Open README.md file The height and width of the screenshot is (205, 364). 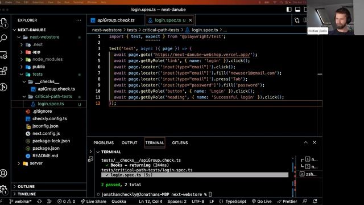pyautogui.click(x=49, y=155)
